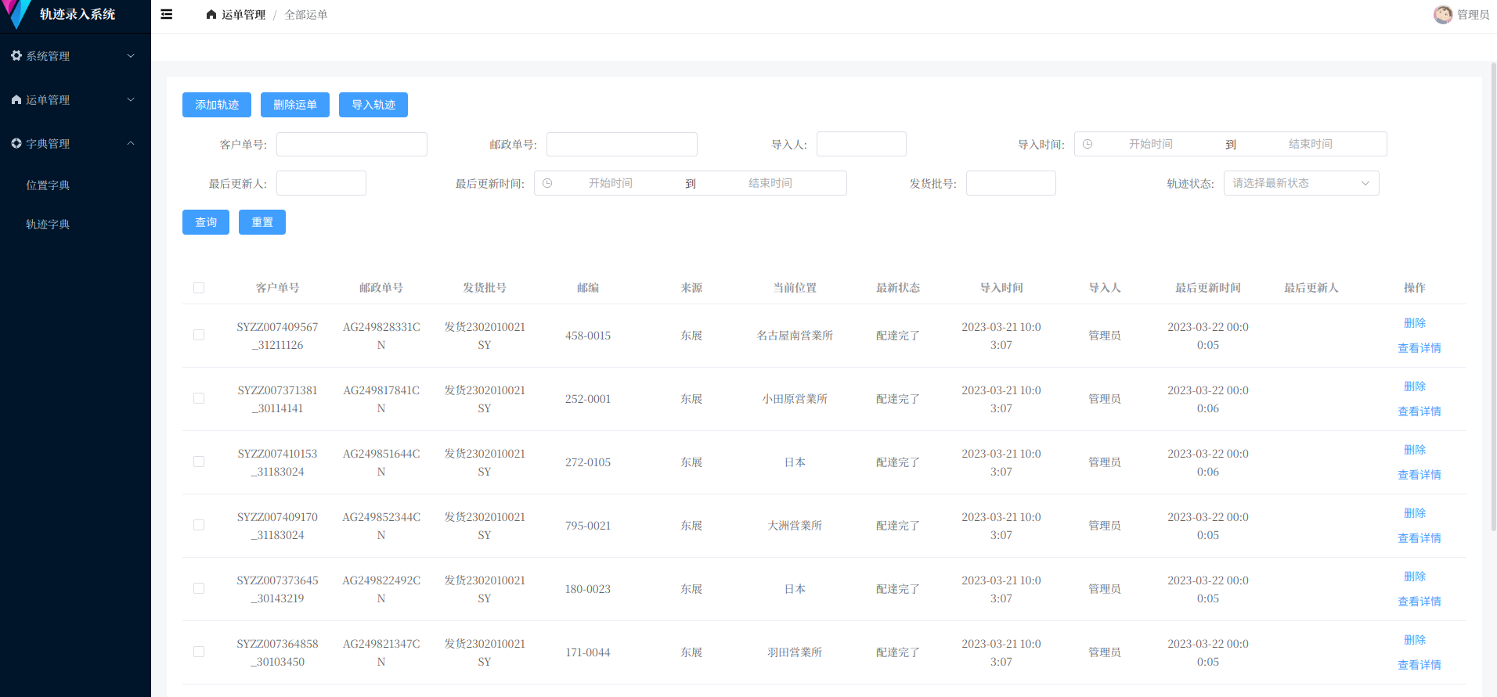Click 导入时间 开始时间 field
1497x697 pixels.
click(x=1150, y=144)
